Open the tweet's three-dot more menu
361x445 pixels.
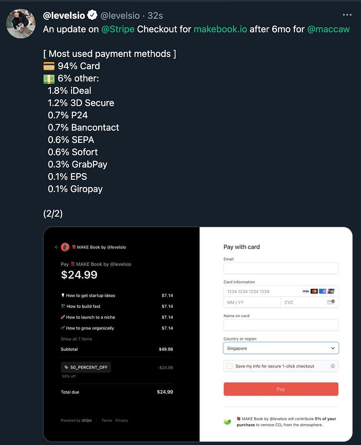(x=347, y=15)
